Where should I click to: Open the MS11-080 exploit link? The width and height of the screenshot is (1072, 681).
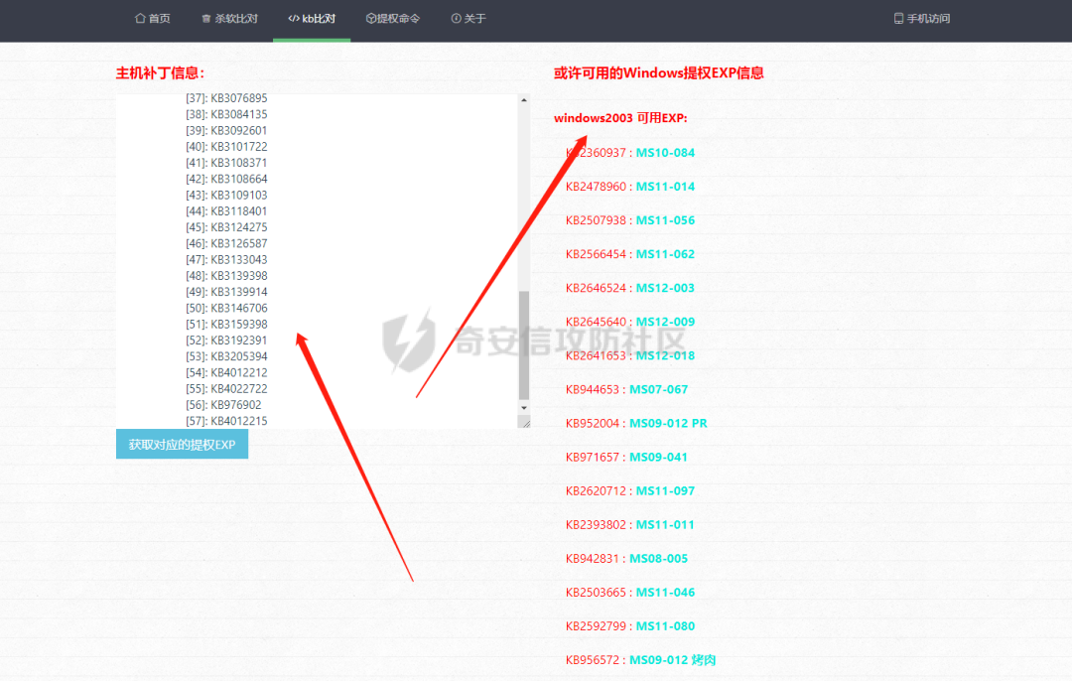pos(665,626)
